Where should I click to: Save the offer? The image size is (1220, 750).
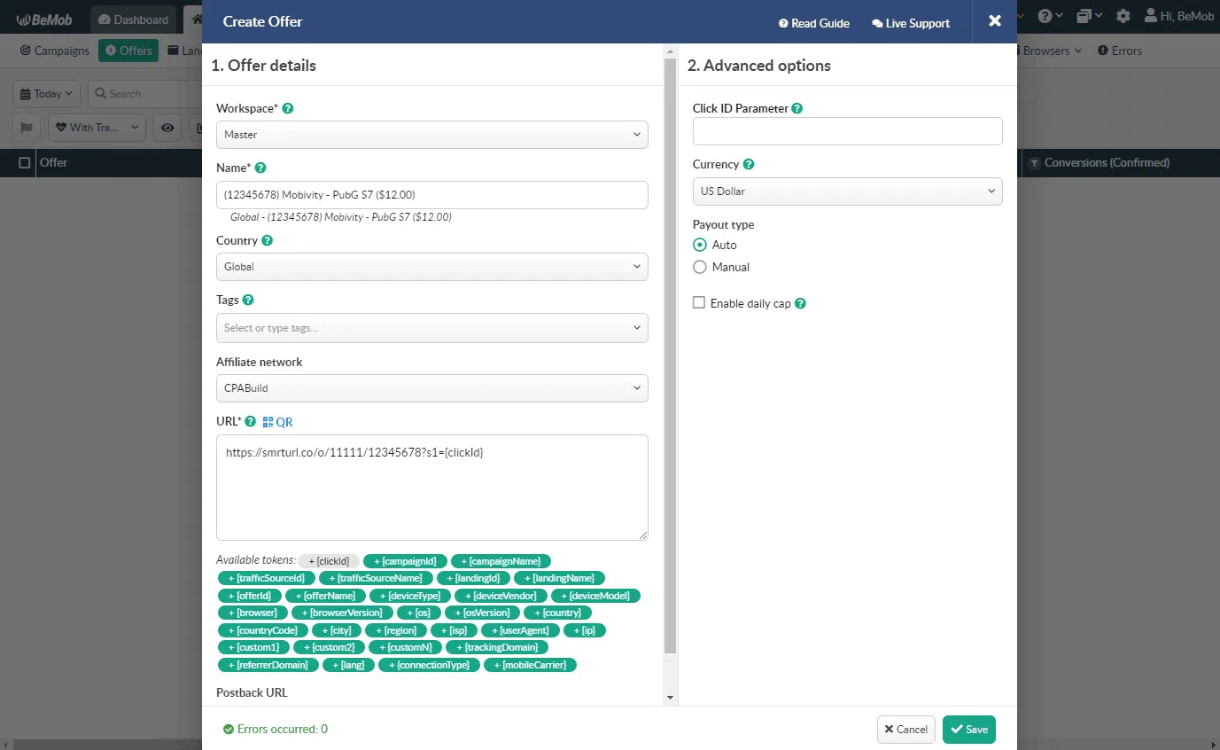pos(968,730)
